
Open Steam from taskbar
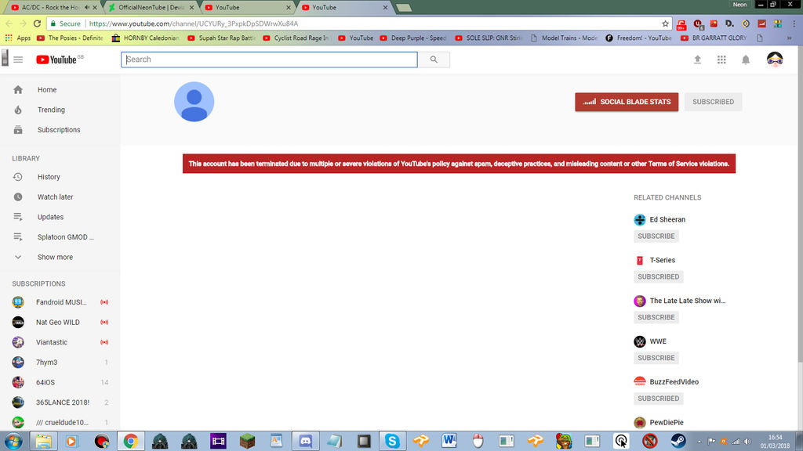point(678,441)
